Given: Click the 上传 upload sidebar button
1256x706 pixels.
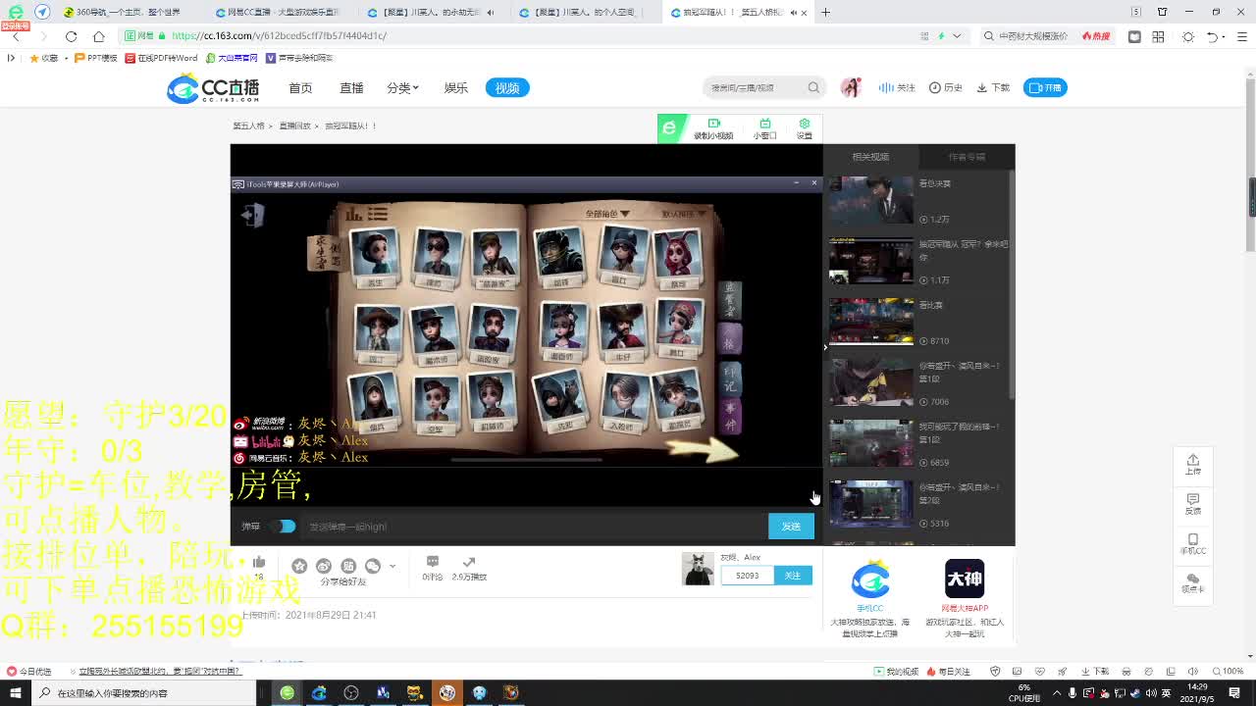Looking at the screenshot, I should point(1192,465).
